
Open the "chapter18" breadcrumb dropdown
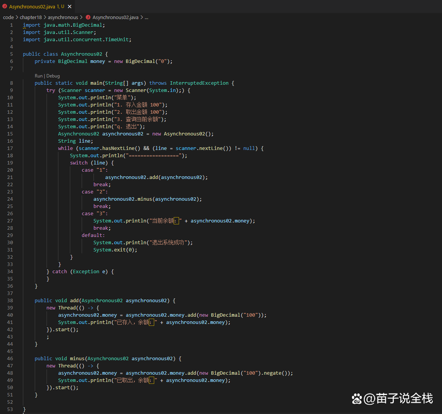[31, 17]
